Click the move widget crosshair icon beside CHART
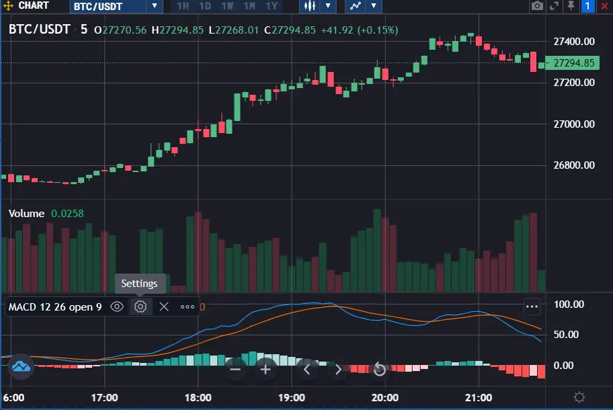613x410 pixels. tap(8, 6)
